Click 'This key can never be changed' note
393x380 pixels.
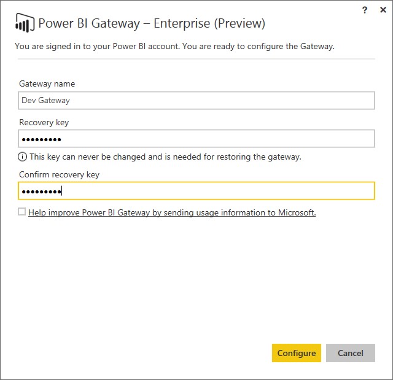165,157
